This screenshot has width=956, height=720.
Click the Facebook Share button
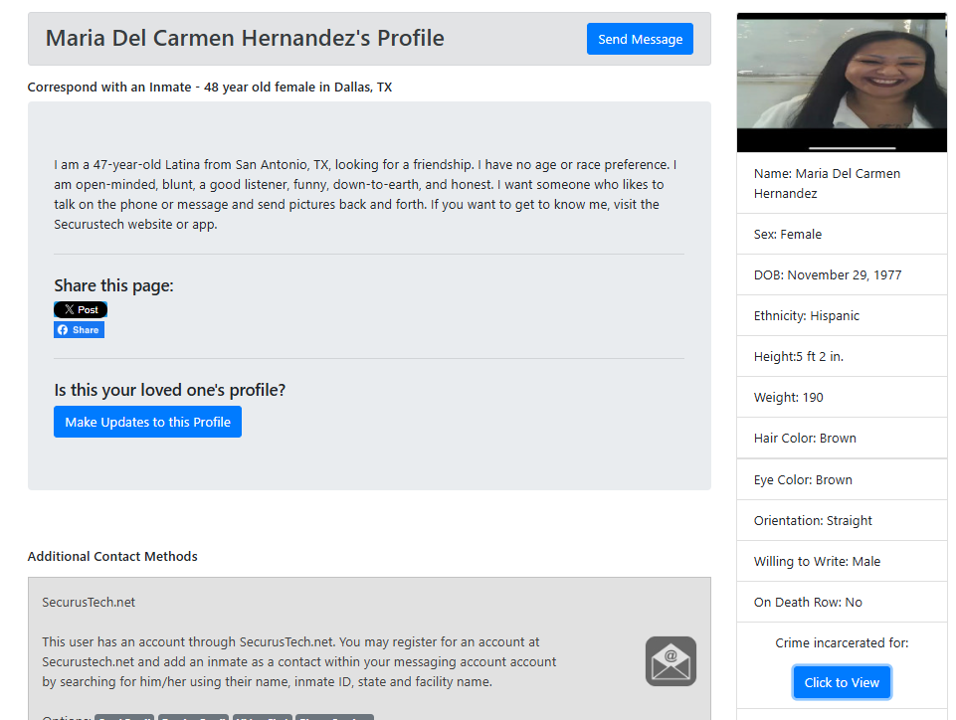pos(80,330)
